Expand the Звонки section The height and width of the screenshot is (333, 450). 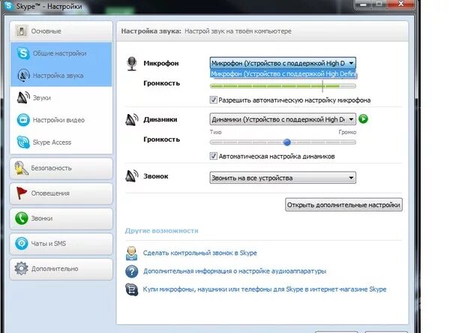[61, 218]
